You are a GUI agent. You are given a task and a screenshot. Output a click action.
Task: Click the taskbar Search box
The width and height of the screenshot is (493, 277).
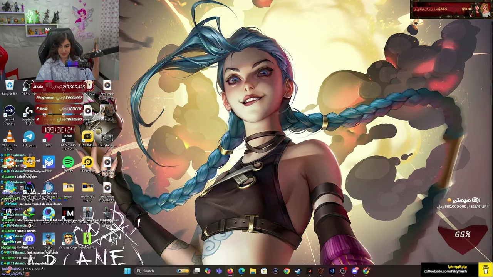tap(163, 271)
